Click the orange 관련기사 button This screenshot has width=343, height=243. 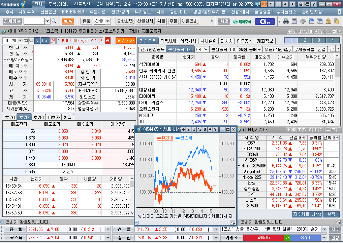(126, 41)
